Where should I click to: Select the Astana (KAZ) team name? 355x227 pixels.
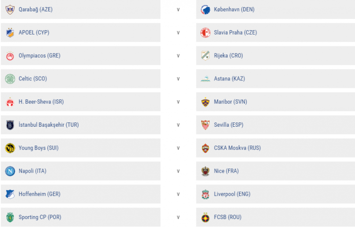click(x=230, y=79)
